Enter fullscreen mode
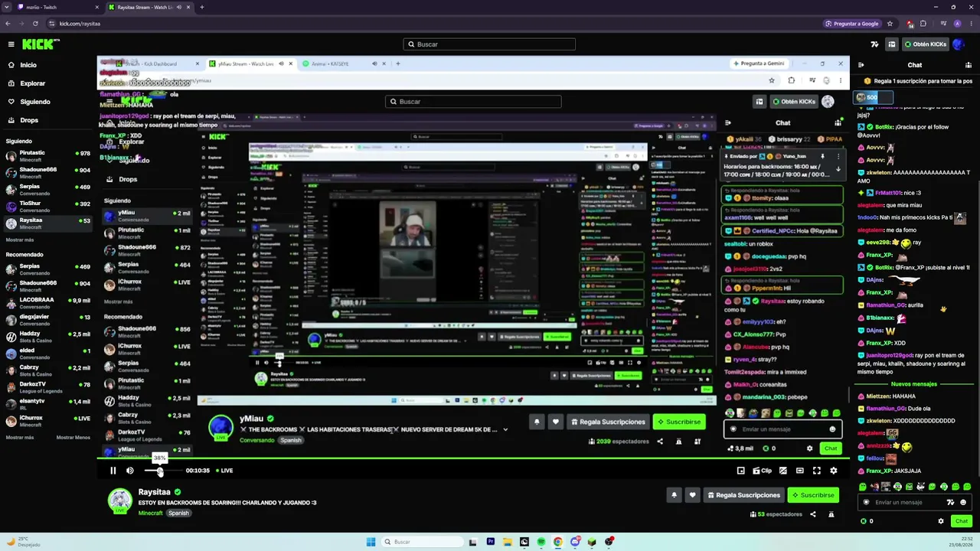This screenshot has height=551, width=980. coord(817,471)
